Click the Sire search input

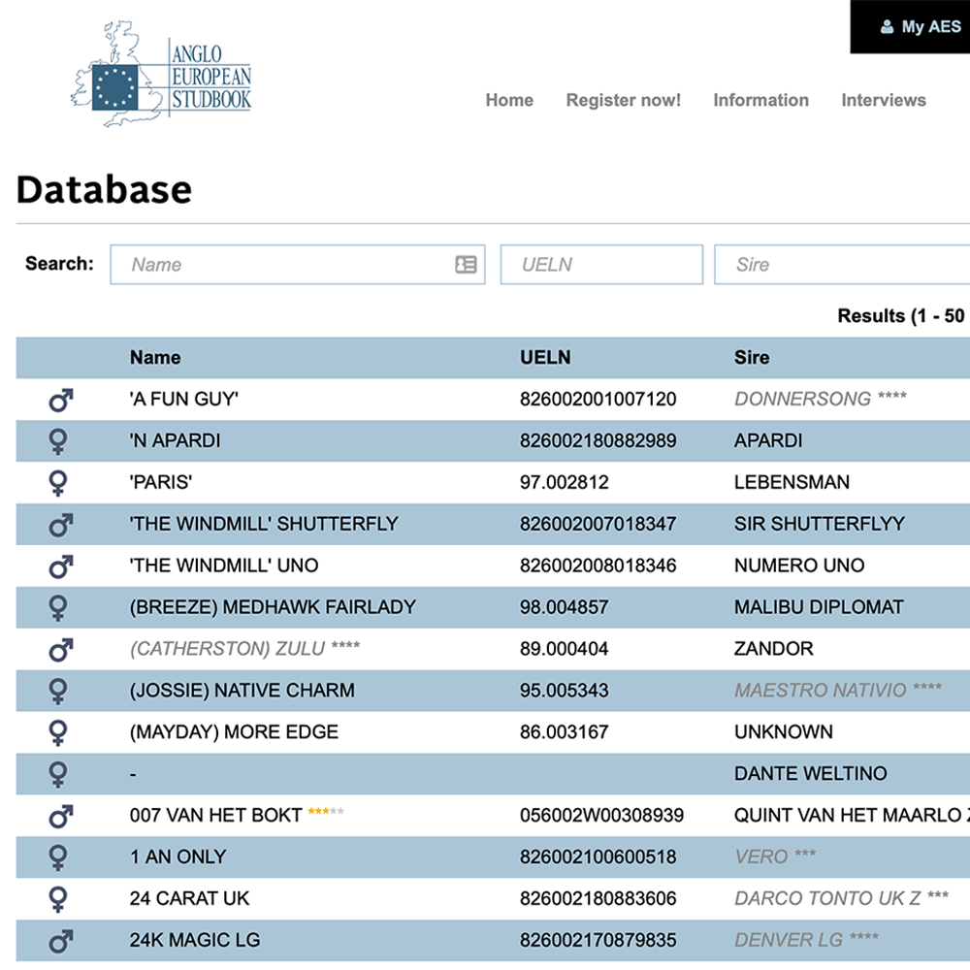pyautogui.click(x=844, y=265)
